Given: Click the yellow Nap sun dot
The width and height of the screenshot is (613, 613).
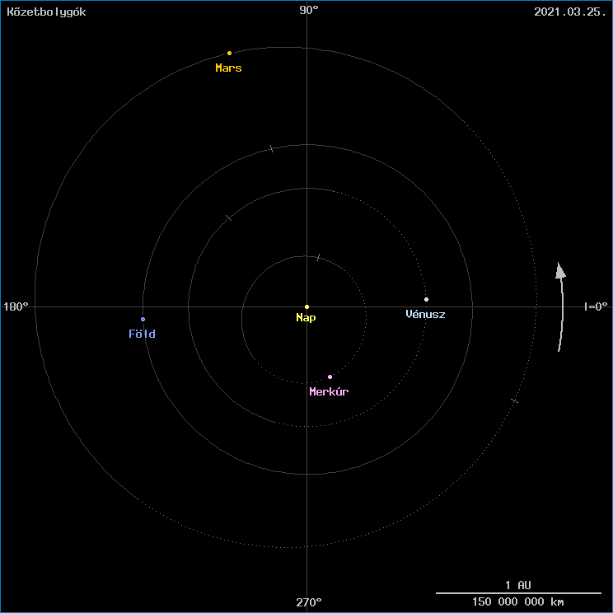Looking at the screenshot, I should pyautogui.click(x=306, y=306).
